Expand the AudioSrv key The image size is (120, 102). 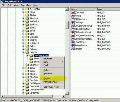(x=23, y=21)
